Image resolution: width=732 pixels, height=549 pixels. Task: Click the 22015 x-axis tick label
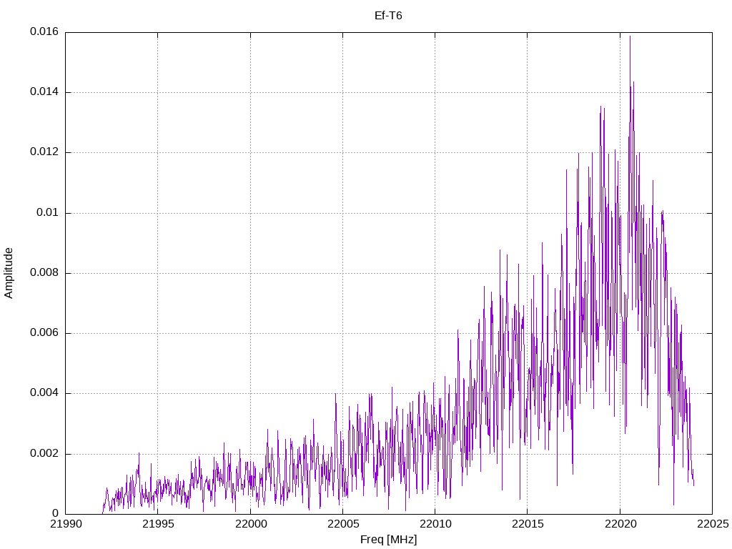click(x=528, y=524)
